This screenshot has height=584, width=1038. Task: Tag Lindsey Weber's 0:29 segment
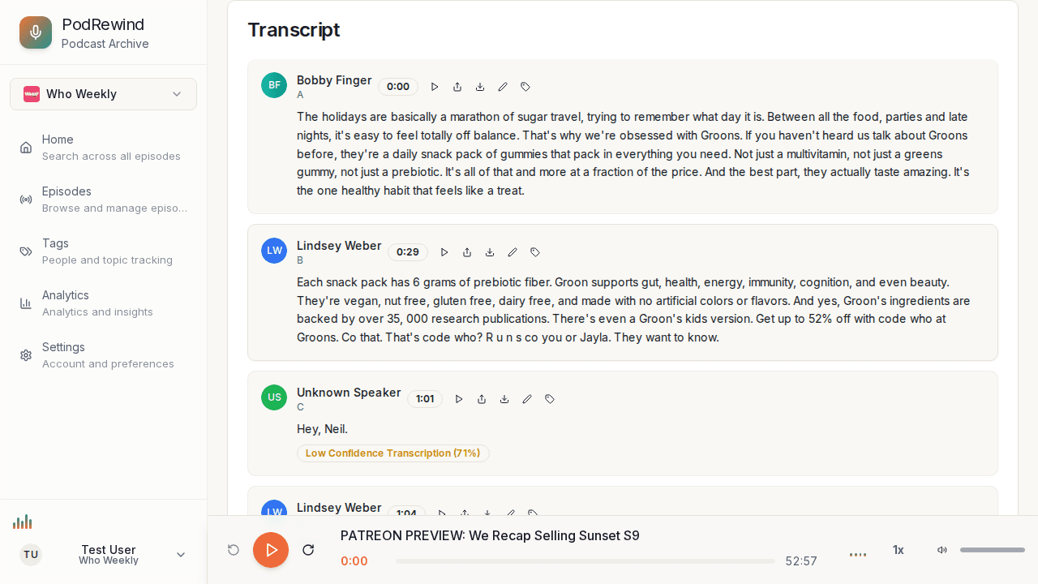click(x=534, y=252)
